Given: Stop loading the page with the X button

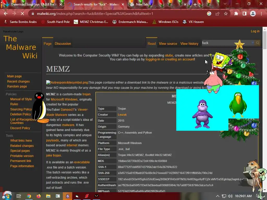Looking at the screenshot, I should coord(22,14).
